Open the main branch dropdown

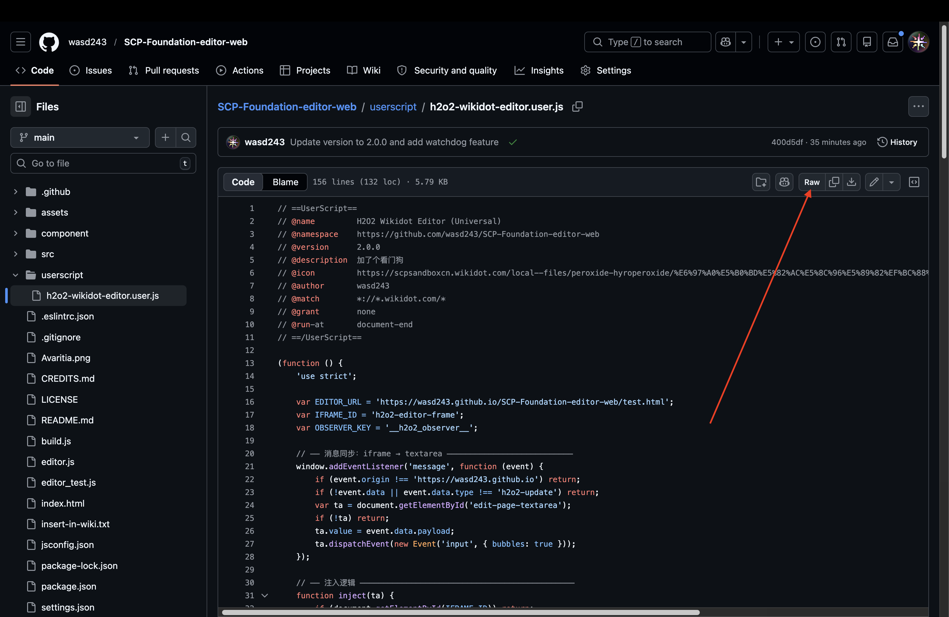click(x=80, y=137)
